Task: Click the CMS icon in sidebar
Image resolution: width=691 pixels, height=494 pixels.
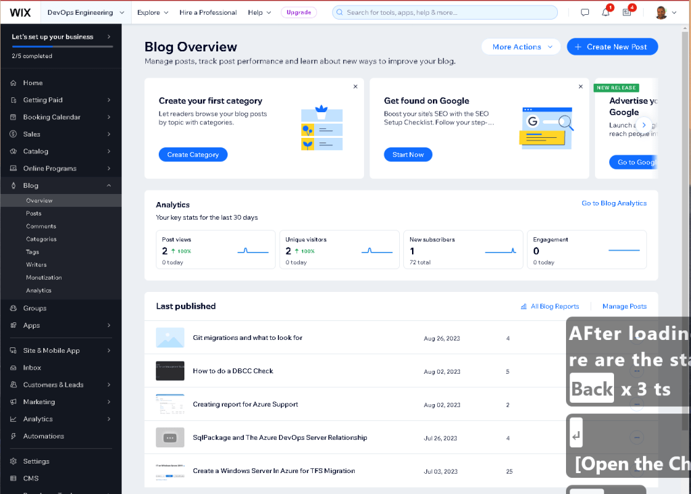Action: click(14, 478)
